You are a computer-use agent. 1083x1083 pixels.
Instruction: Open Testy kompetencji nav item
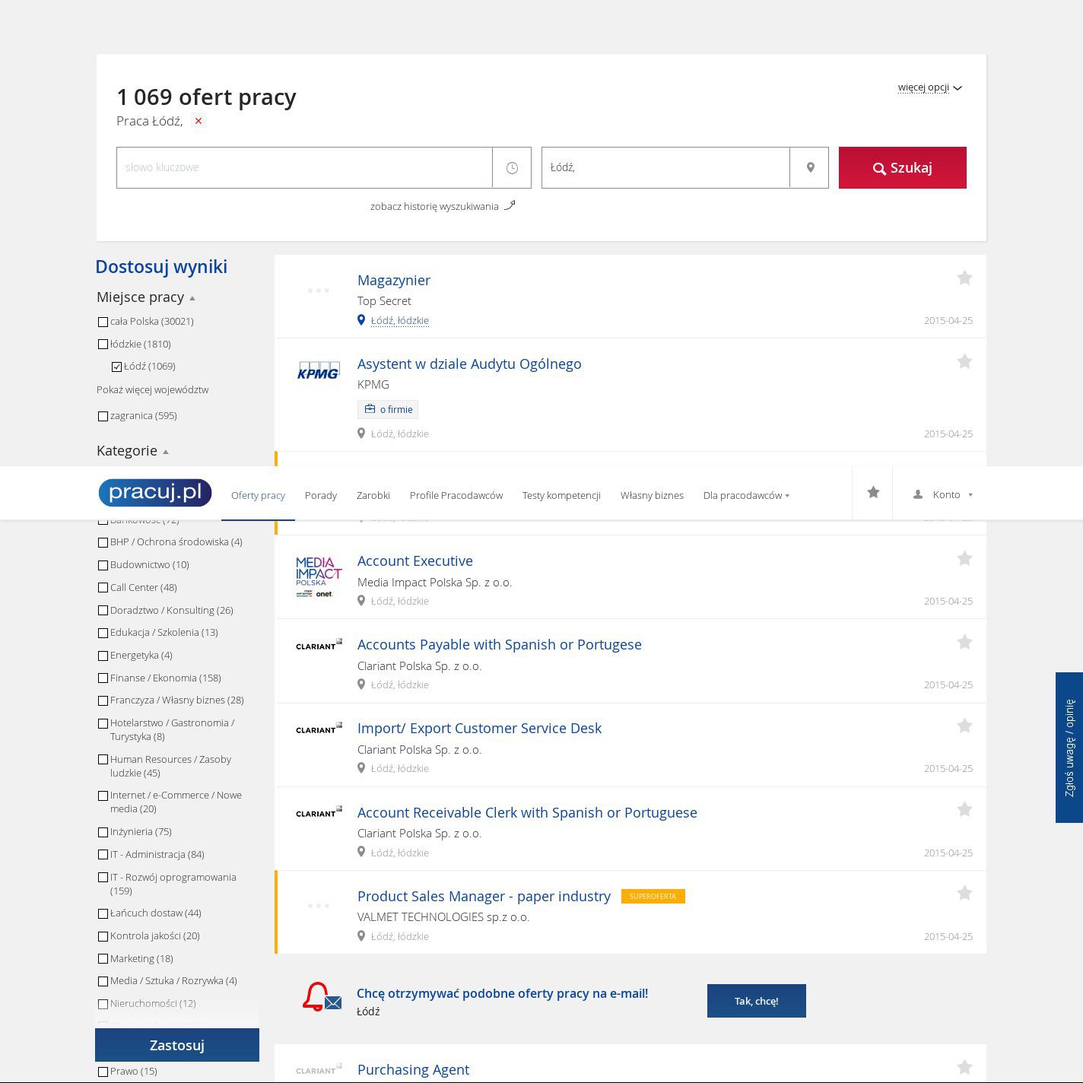pyautogui.click(x=561, y=495)
